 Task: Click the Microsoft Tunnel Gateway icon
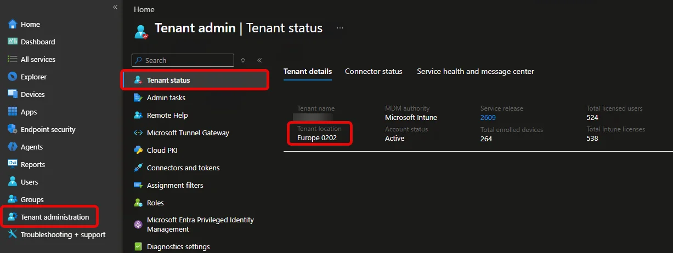coord(138,133)
